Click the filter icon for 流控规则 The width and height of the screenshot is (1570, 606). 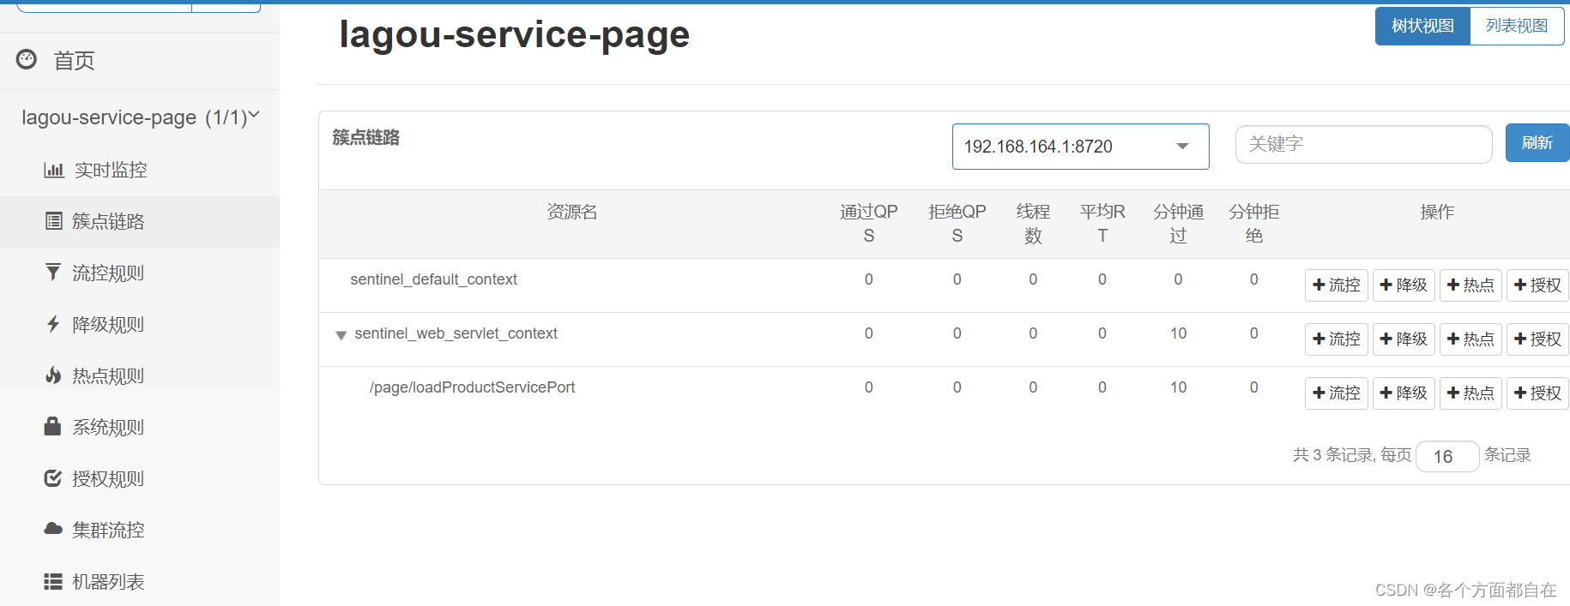tap(53, 273)
